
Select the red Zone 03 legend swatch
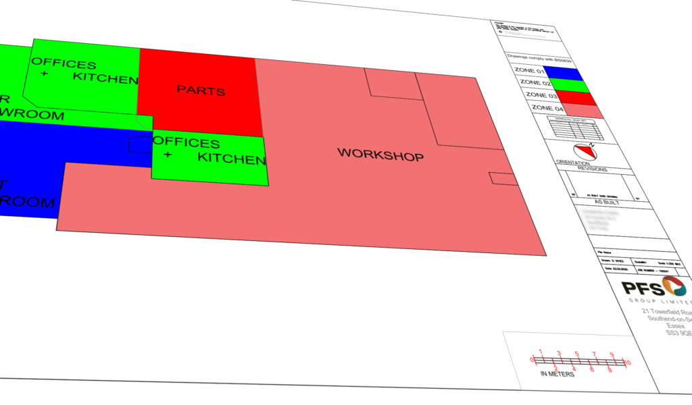tap(576, 97)
